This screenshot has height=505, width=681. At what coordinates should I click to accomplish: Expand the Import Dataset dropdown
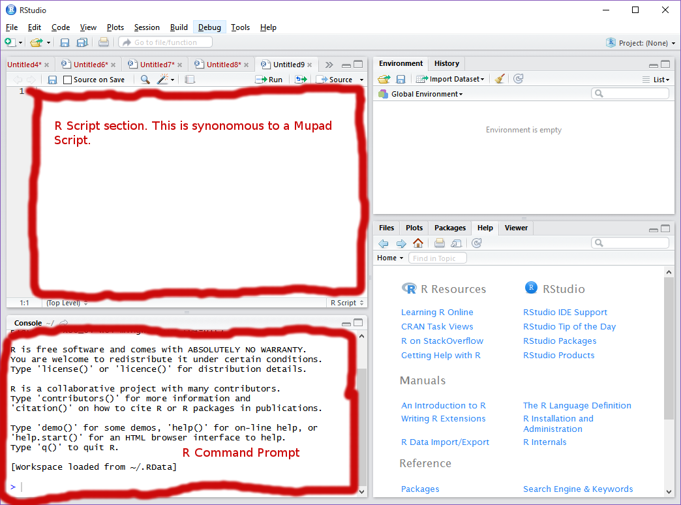[450, 79]
